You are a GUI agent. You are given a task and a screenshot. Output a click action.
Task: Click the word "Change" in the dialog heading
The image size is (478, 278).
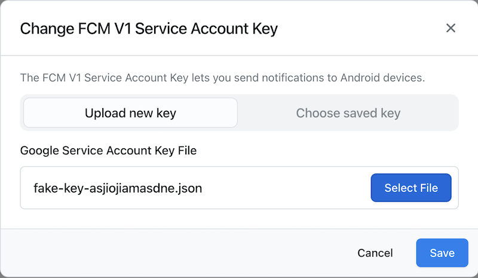[x=47, y=29]
